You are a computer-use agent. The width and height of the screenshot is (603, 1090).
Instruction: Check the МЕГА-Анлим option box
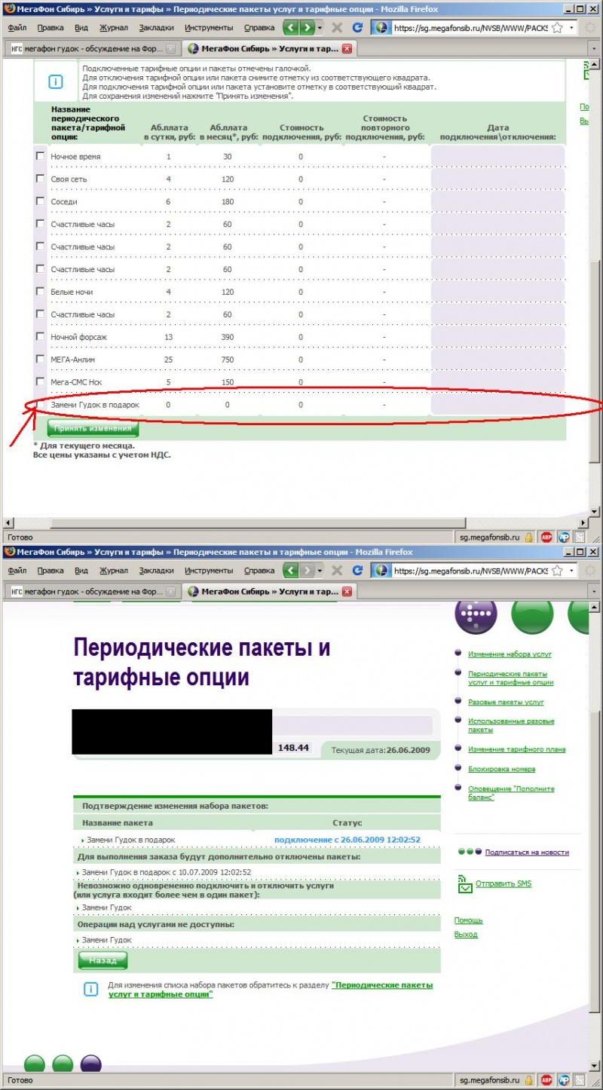pyautogui.click(x=40, y=360)
